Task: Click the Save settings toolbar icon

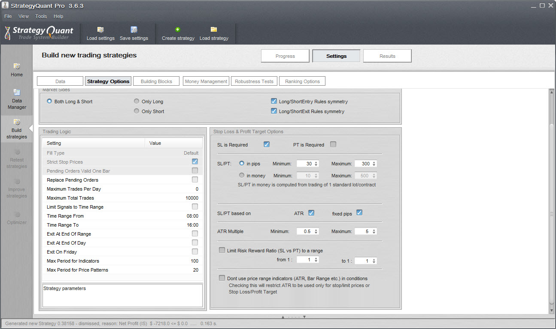Action: 134,30
